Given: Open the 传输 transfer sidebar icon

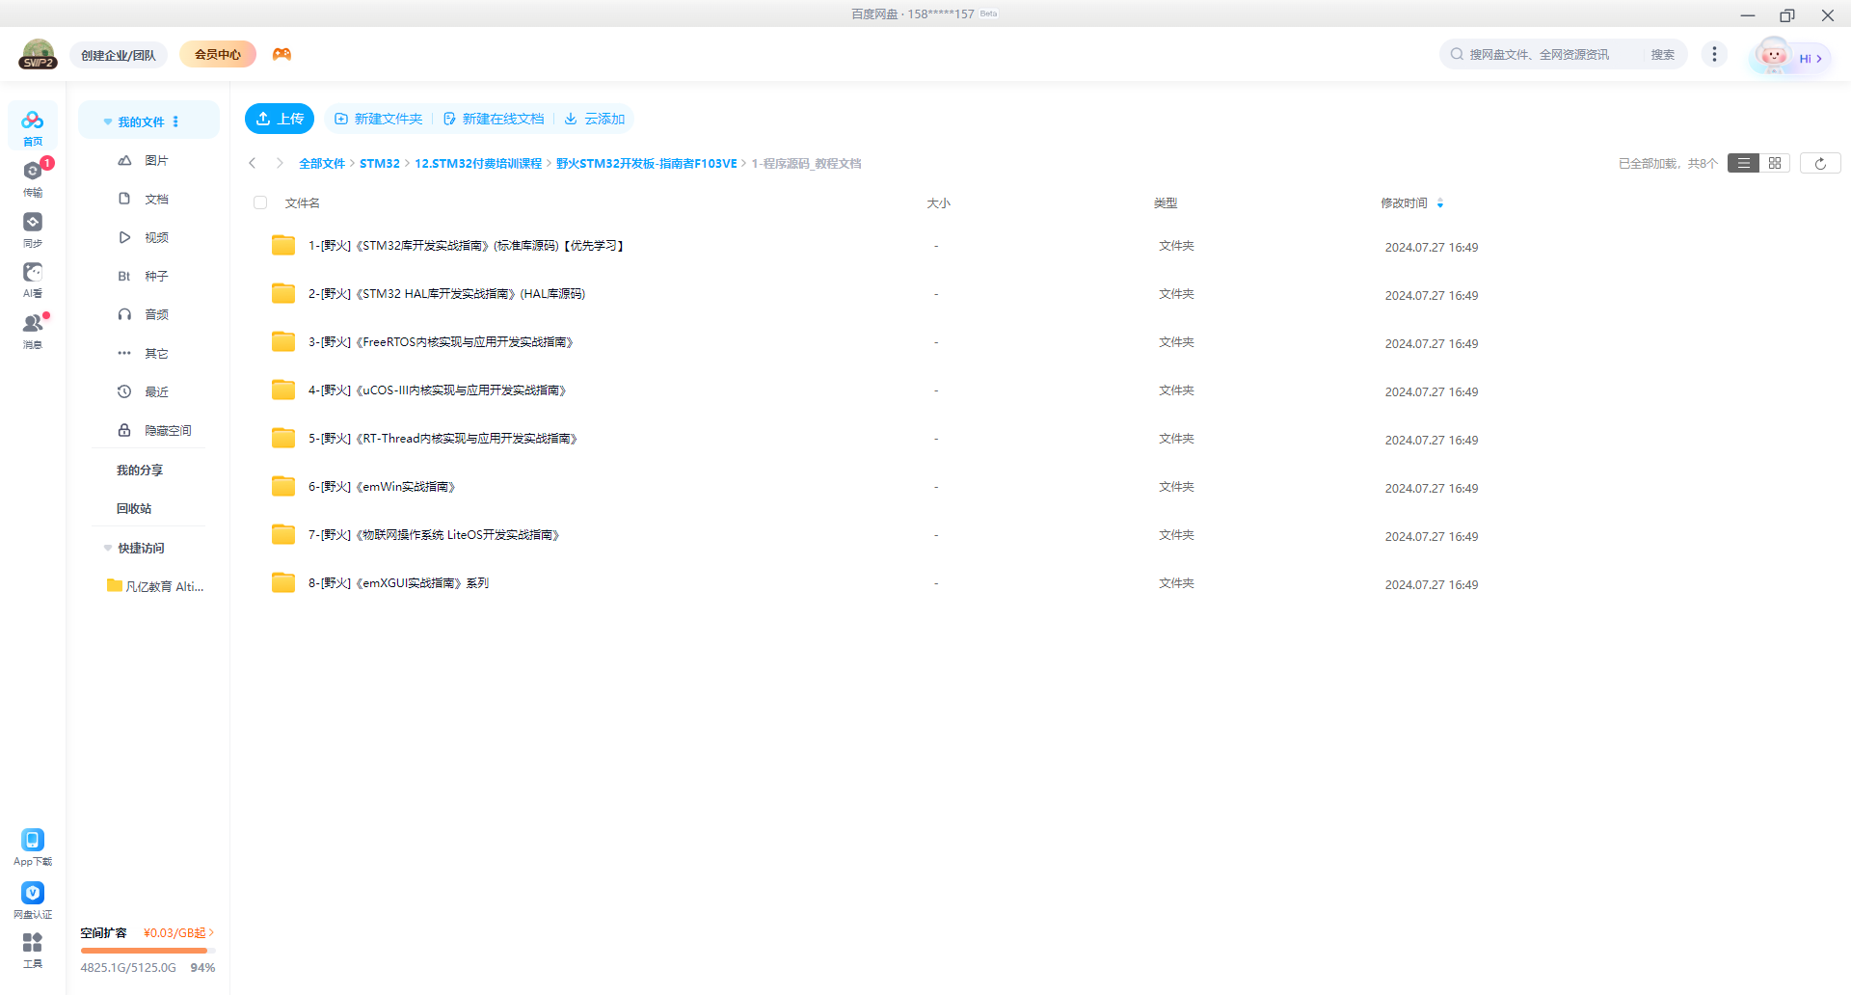Looking at the screenshot, I should (33, 177).
